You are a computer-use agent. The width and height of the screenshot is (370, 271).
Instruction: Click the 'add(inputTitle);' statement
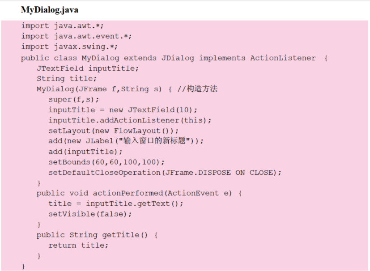tap(85, 152)
